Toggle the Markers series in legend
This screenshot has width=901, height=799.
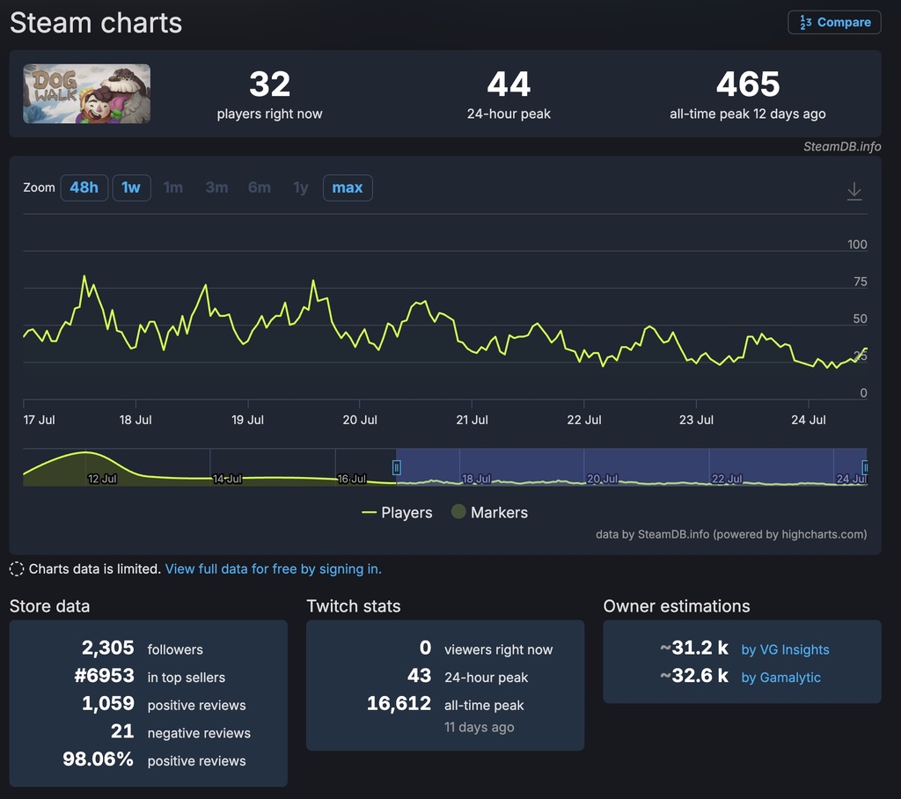click(489, 512)
